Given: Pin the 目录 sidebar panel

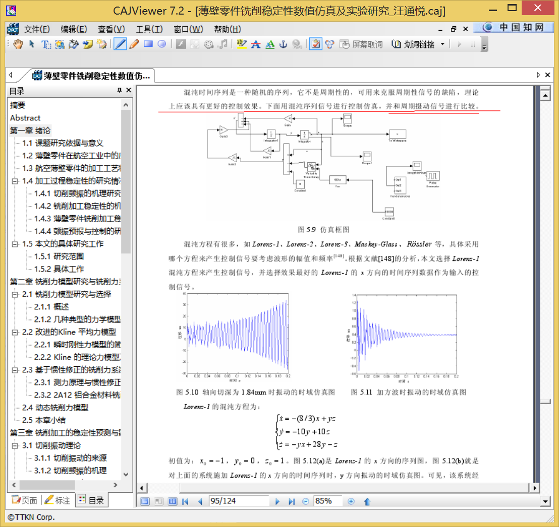Looking at the screenshot, I should [x=120, y=91].
